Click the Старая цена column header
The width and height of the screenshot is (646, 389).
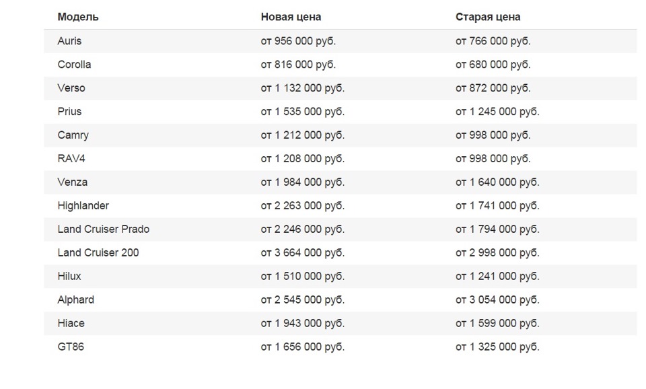[487, 17]
